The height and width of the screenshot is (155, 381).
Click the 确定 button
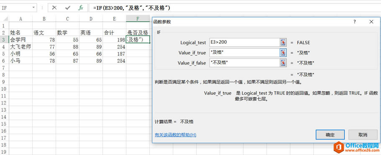(330, 135)
